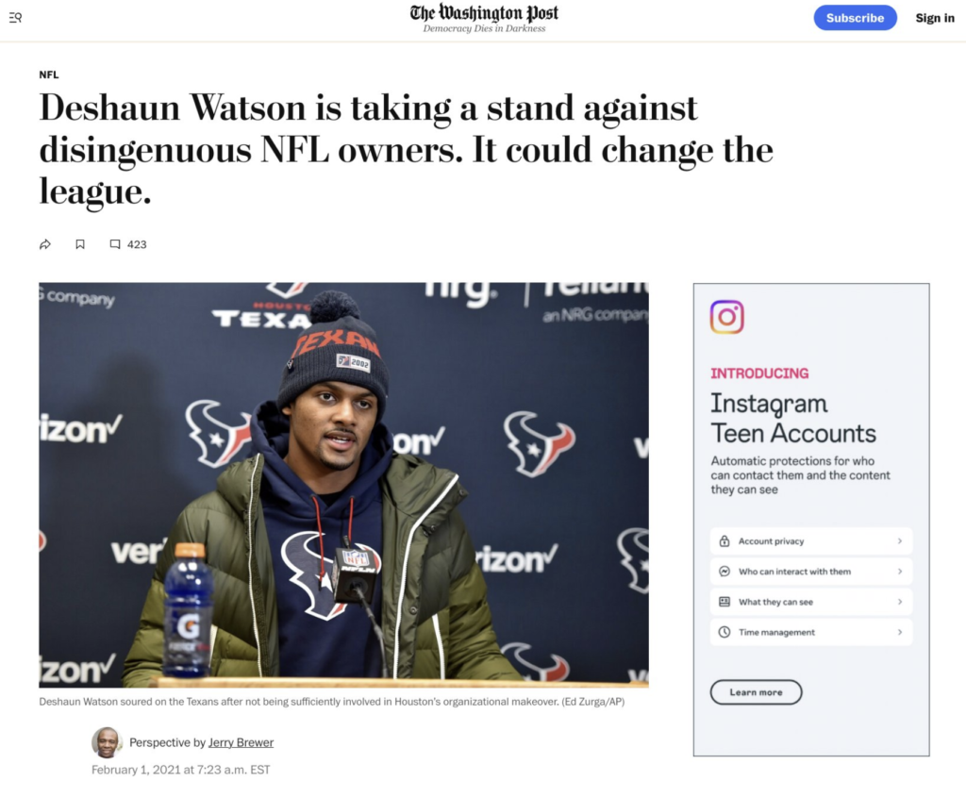Click the clock icon beside Time management
The width and height of the screenshot is (966, 797).
[724, 632]
